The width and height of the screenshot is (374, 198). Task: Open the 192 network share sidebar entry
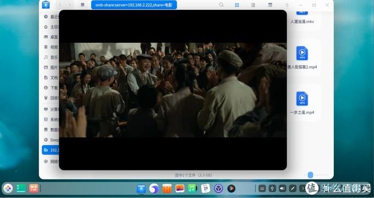(x=51, y=150)
